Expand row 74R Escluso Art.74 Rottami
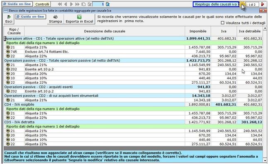 tap(8, 51)
